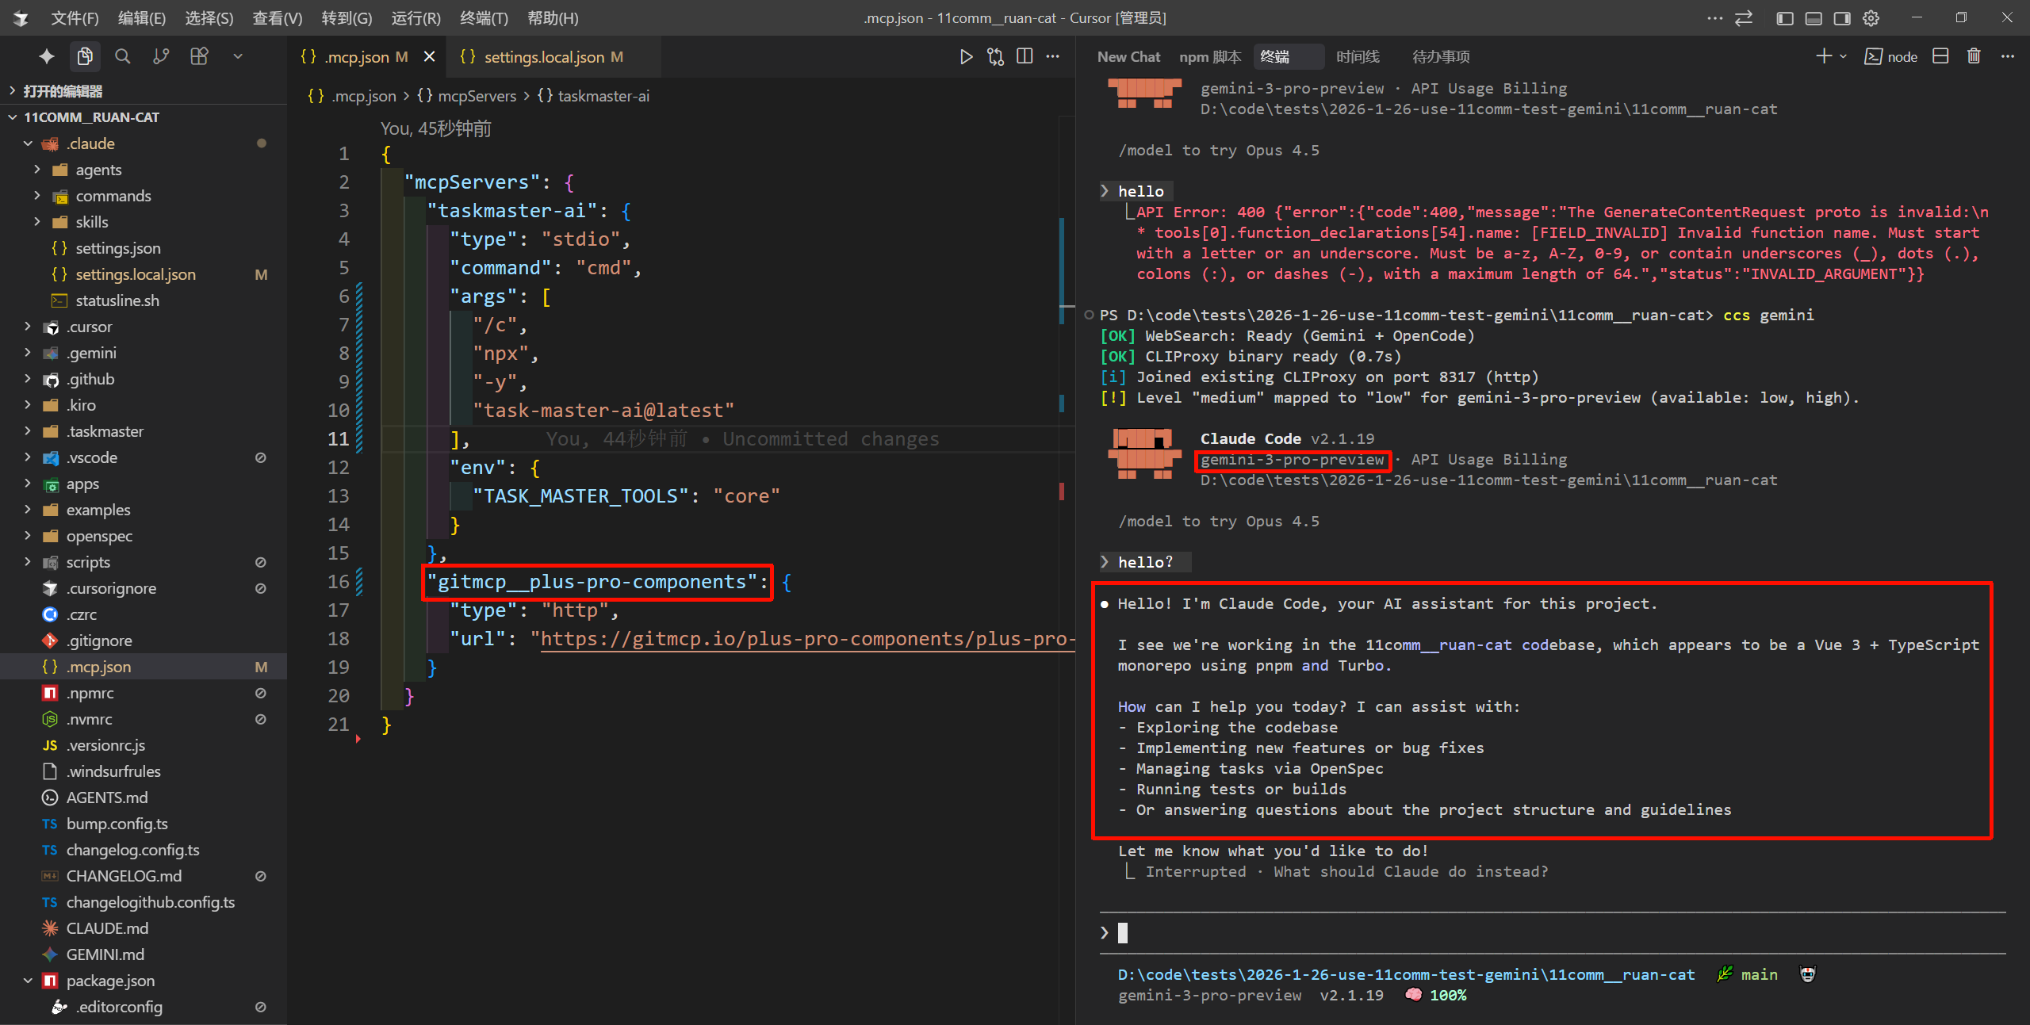Open CLAUDE.md in file explorer
Image resolution: width=2030 pixels, height=1025 pixels.
107,928
